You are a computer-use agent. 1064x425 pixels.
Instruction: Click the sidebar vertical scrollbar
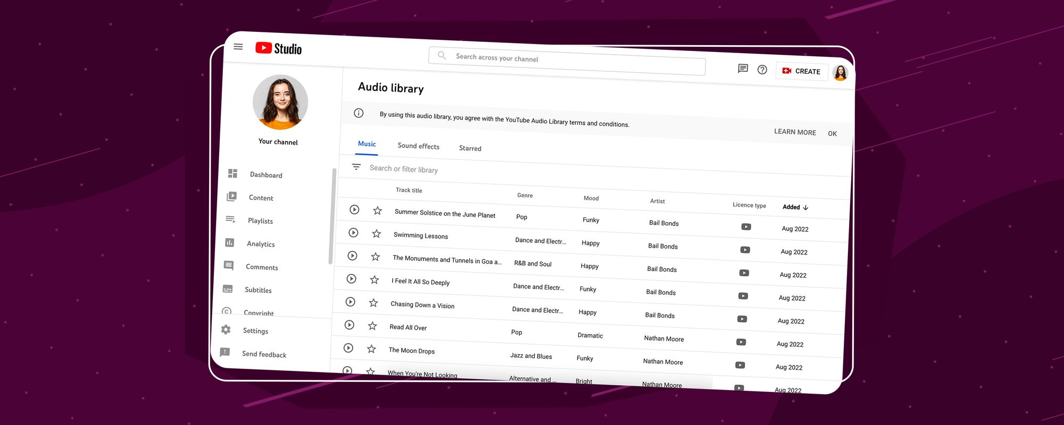coord(332,216)
